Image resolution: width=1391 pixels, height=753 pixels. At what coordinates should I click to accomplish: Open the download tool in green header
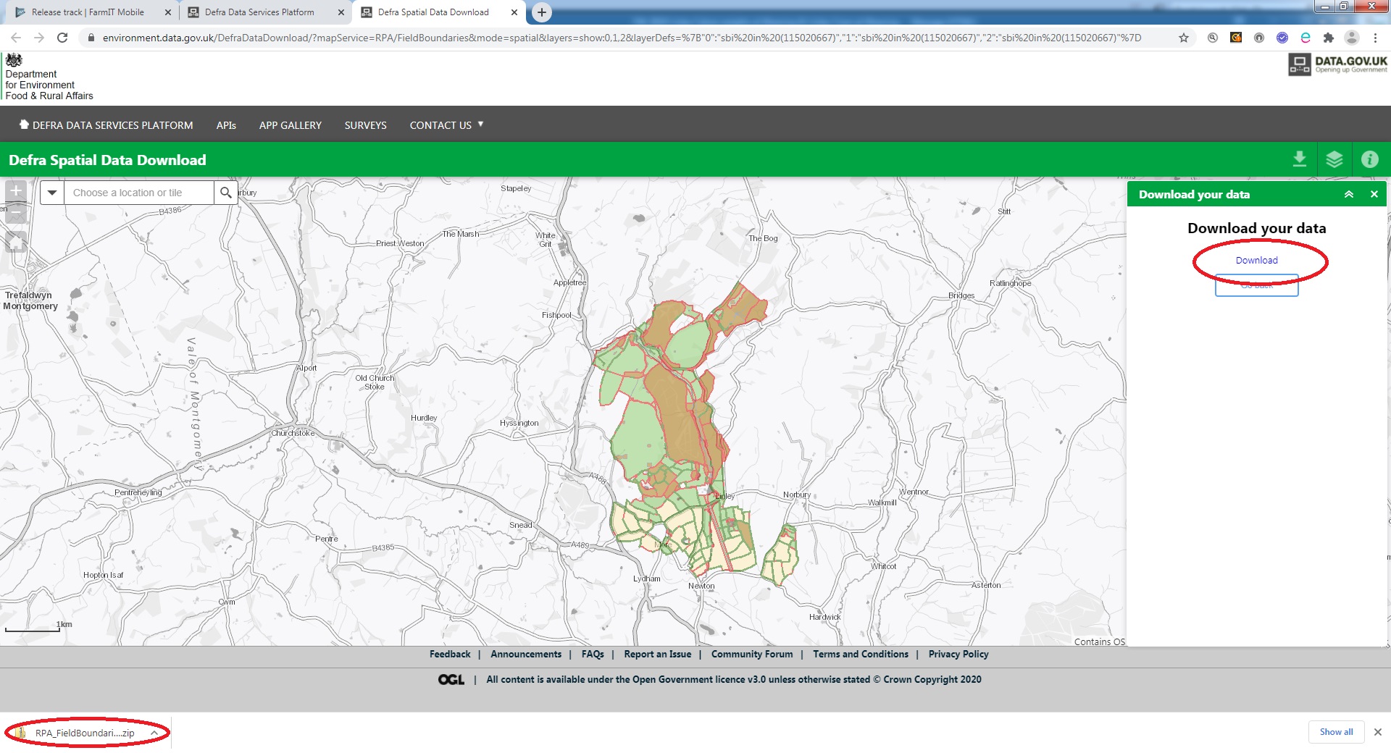[1300, 159]
